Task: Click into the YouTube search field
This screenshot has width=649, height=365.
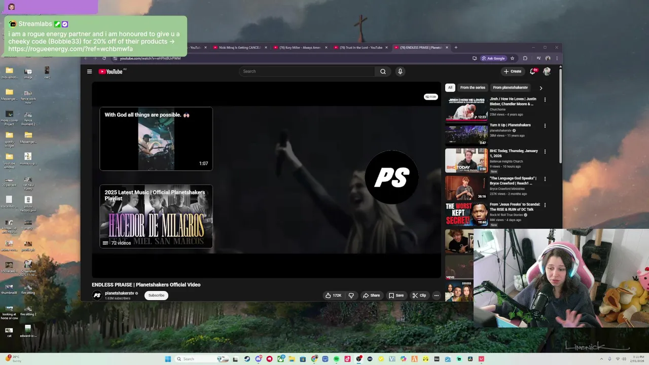Action: click(307, 71)
